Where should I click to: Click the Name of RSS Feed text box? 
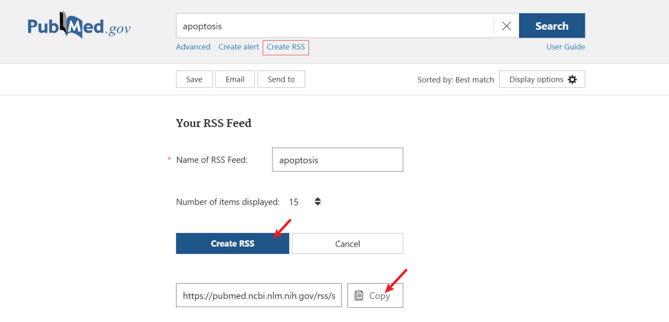337,159
